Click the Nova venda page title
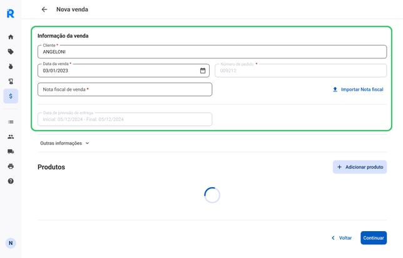 pyautogui.click(x=72, y=9)
